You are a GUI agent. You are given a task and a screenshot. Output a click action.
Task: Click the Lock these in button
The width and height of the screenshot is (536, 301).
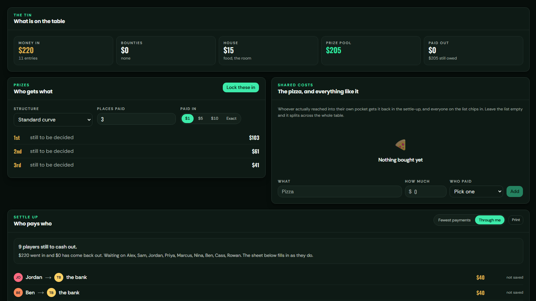click(x=241, y=87)
